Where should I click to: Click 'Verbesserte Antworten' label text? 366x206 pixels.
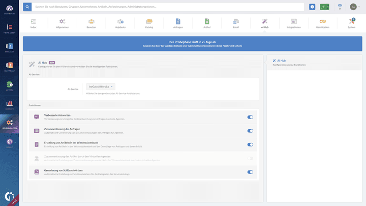click(x=57, y=115)
